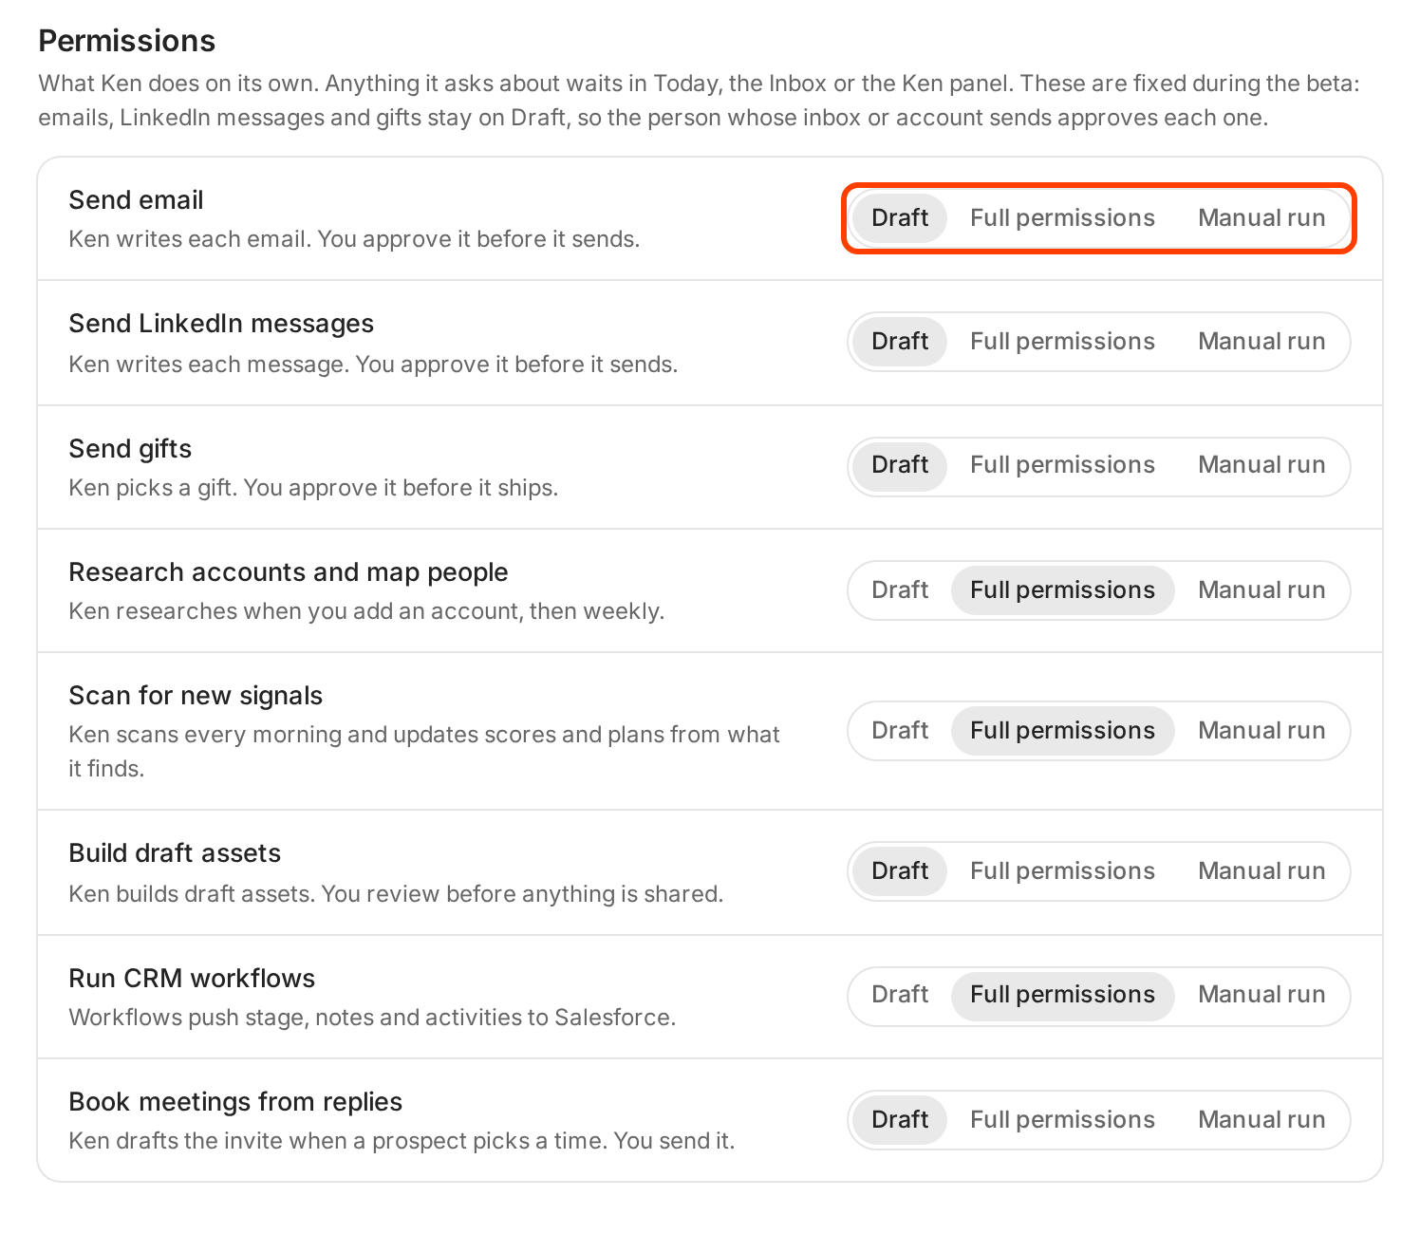This screenshot has height=1234, width=1420.
Task: Click 'Ken researches when you add an account' text
Action: pyautogui.click(x=366, y=611)
